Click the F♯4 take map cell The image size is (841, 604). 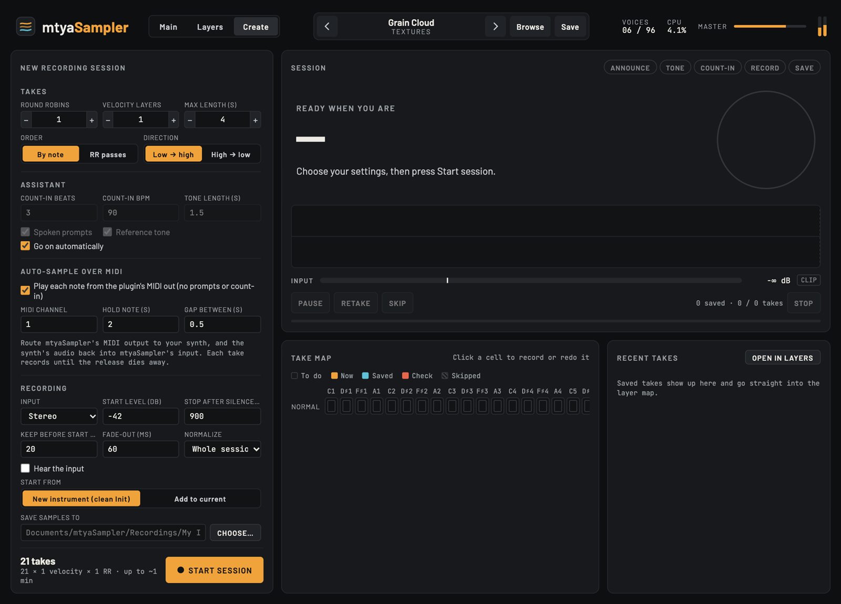[543, 406]
